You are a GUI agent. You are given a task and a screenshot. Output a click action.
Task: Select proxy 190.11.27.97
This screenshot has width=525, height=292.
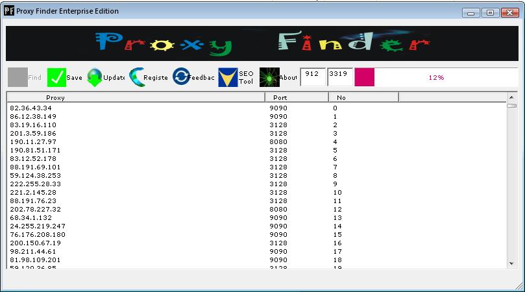33,141
